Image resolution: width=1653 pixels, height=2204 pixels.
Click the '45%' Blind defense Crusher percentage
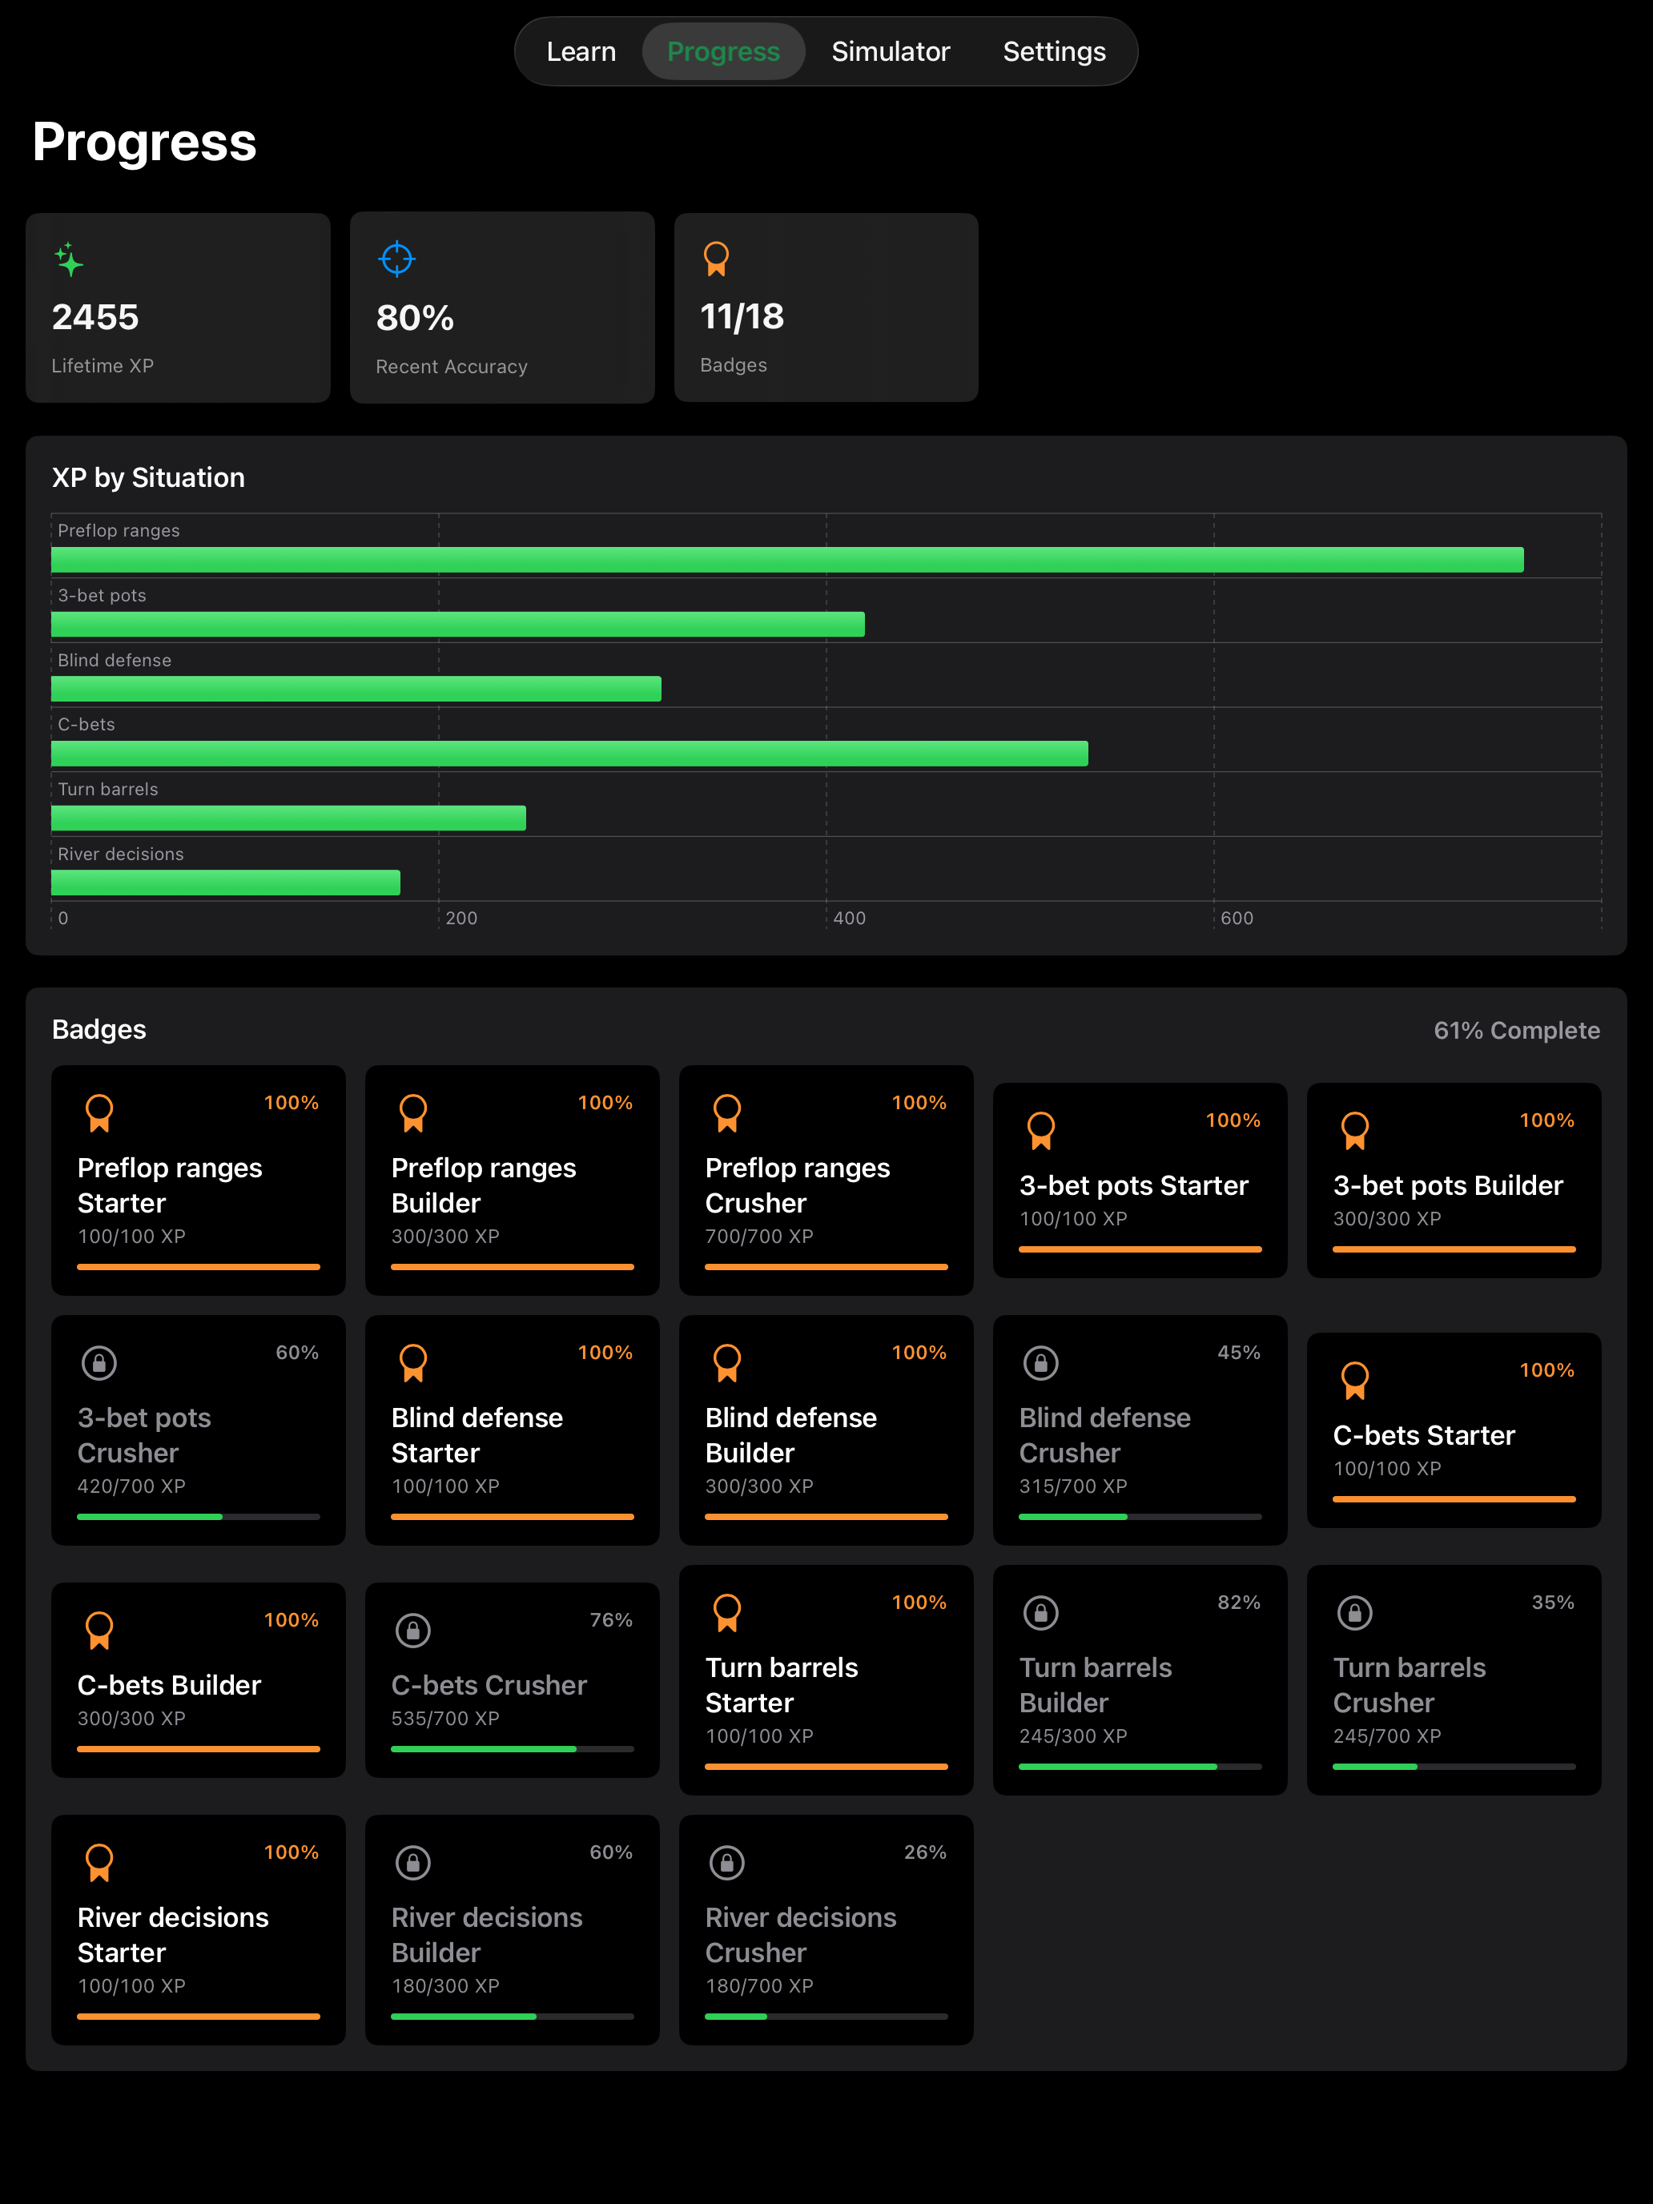1238,1352
